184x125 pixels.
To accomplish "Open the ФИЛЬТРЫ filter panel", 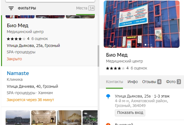I will coord(27,8).
